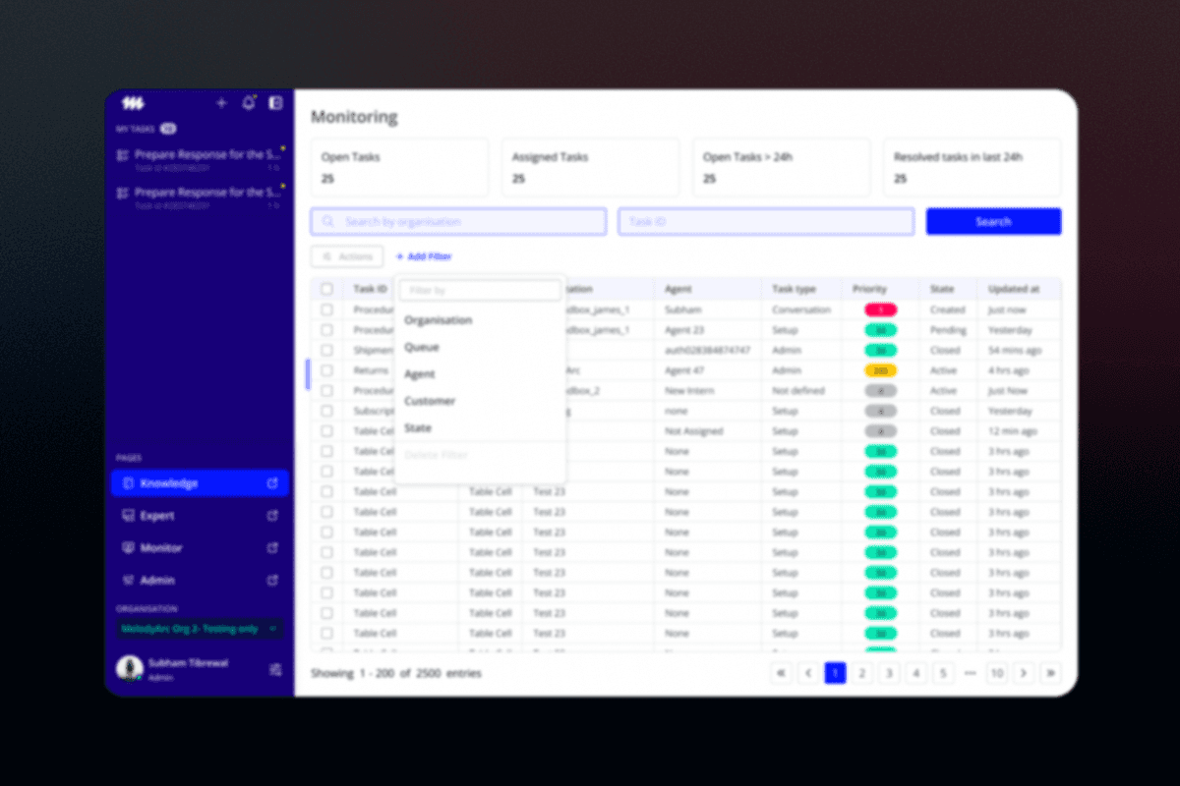Click the yellow priority badge

[x=880, y=370]
